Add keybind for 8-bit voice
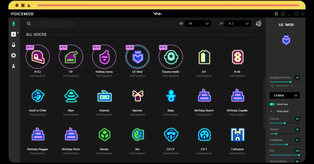Image resolution: width=314 pixels, height=164 pixels. [x=237, y=76]
